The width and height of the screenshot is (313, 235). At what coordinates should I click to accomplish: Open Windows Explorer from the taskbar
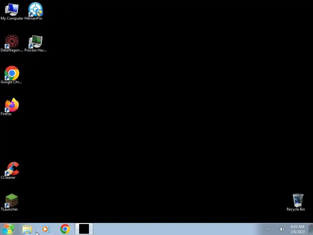point(27,229)
